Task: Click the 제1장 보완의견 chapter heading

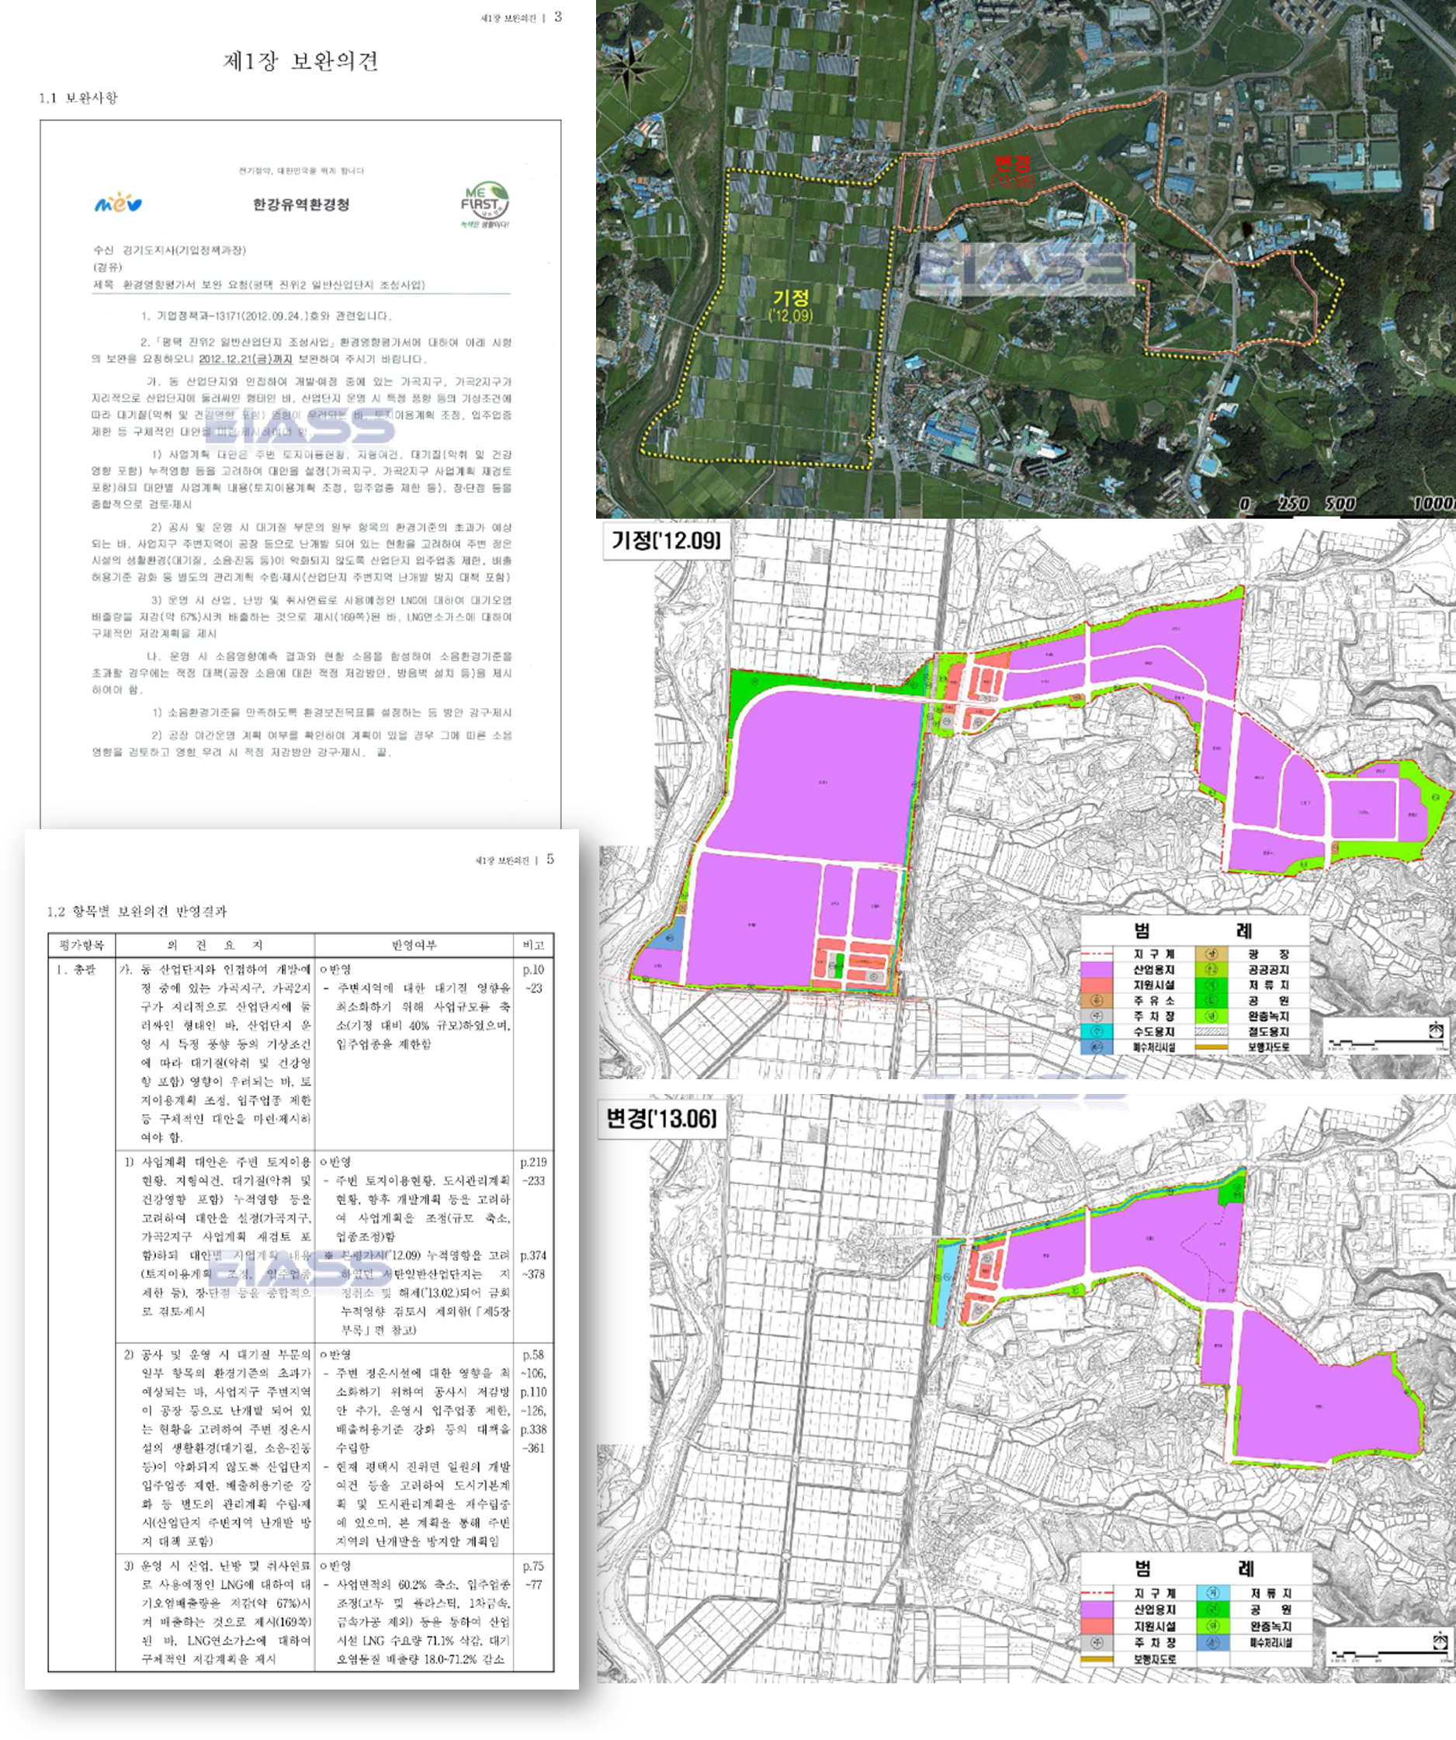Action: (300, 61)
